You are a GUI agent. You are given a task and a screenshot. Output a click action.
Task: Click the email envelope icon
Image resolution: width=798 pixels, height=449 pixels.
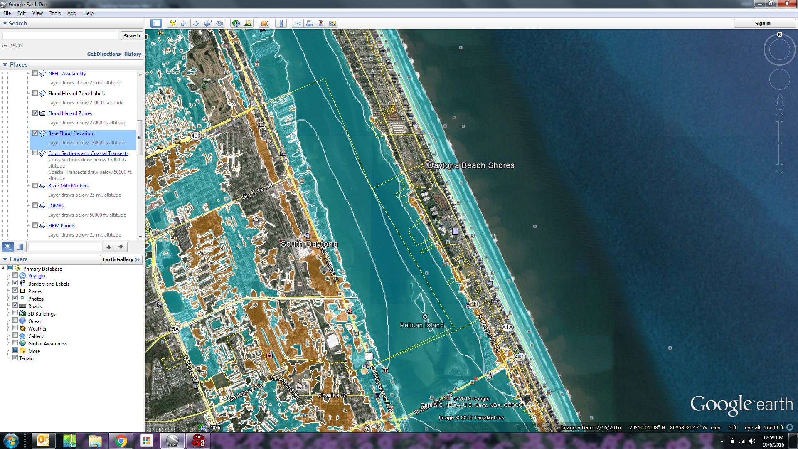pyautogui.click(x=298, y=23)
